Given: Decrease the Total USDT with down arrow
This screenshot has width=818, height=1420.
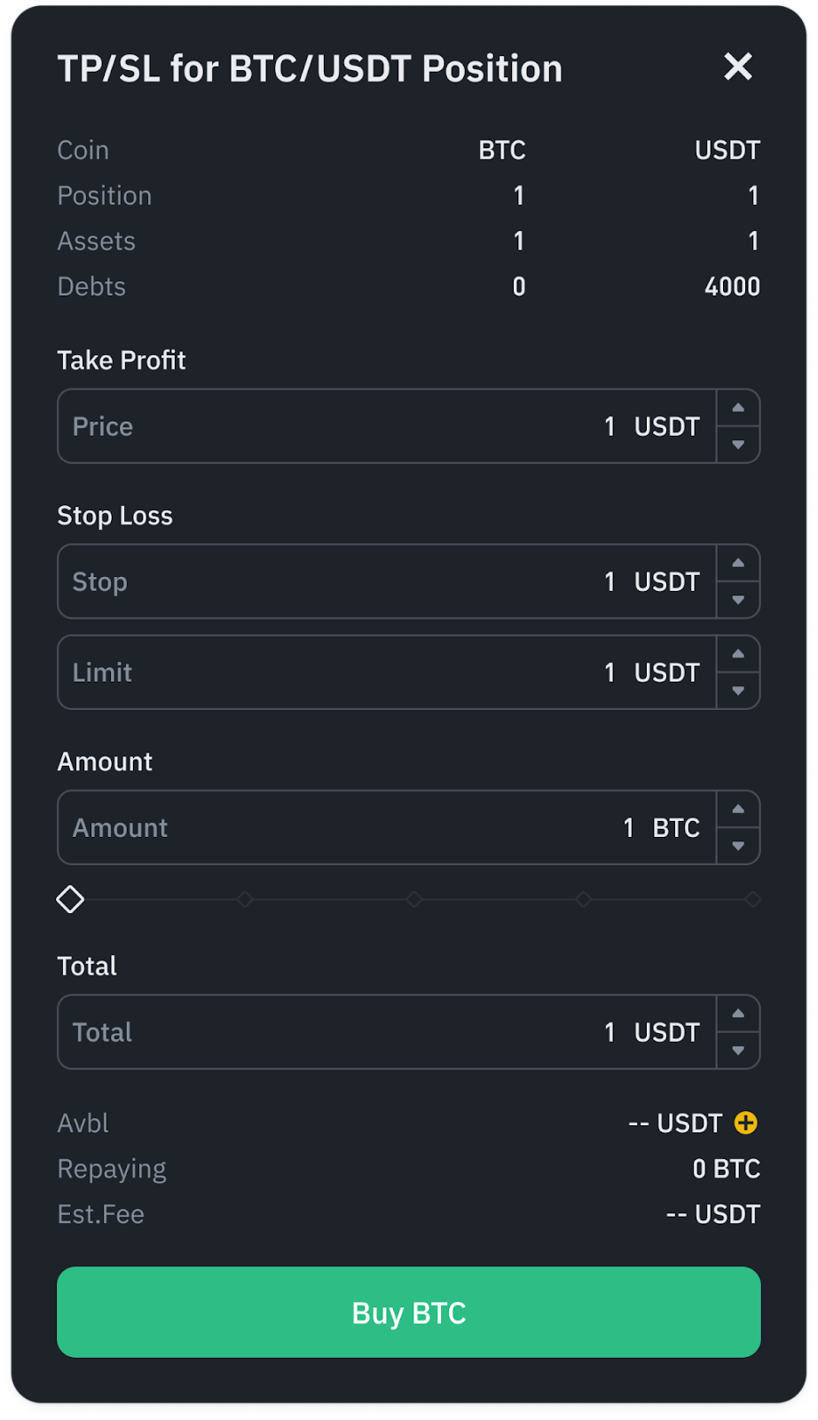Looking at the screenshot, I should [x=738, y=1050].
